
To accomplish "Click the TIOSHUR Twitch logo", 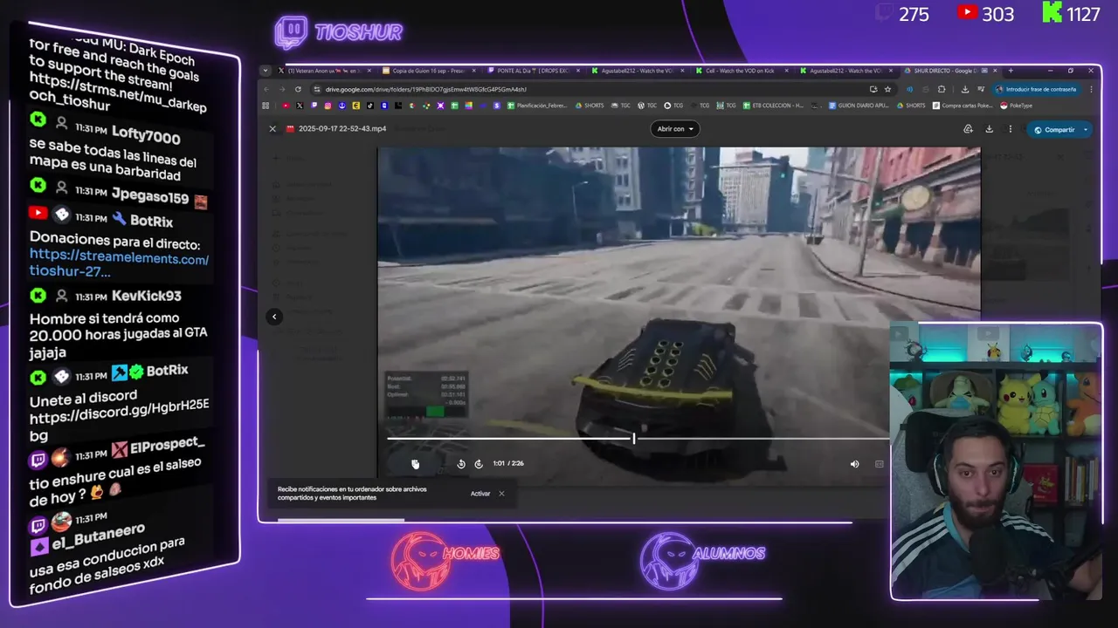I will click(338, 33).
